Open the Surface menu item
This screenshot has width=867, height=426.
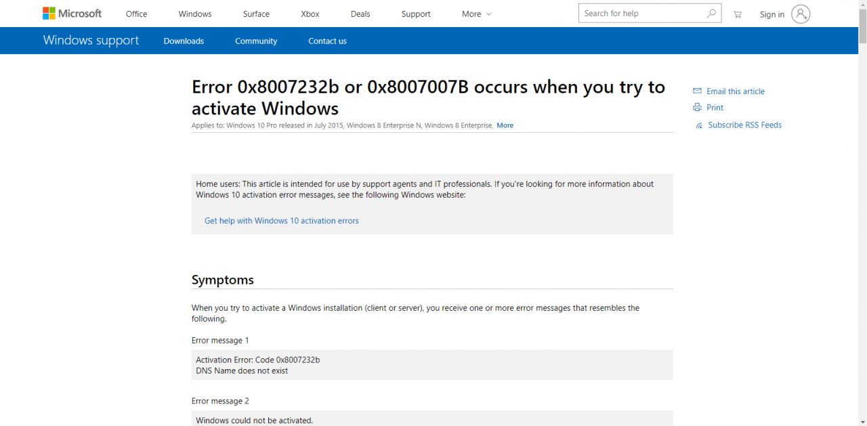tap(256, 14)
